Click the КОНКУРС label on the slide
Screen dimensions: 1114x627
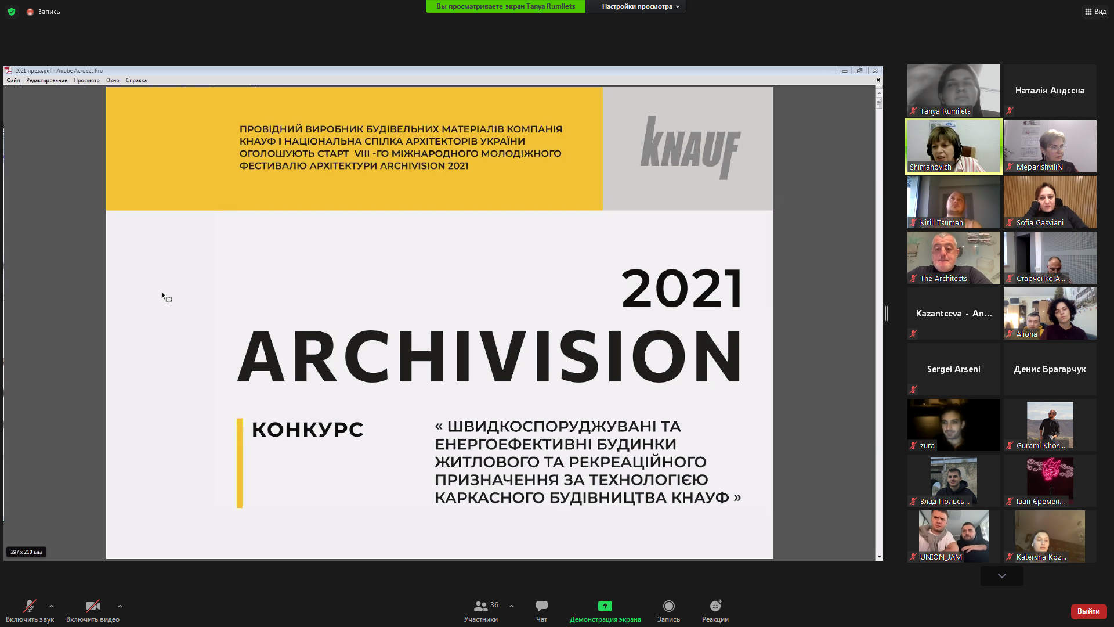click(308, 430)
